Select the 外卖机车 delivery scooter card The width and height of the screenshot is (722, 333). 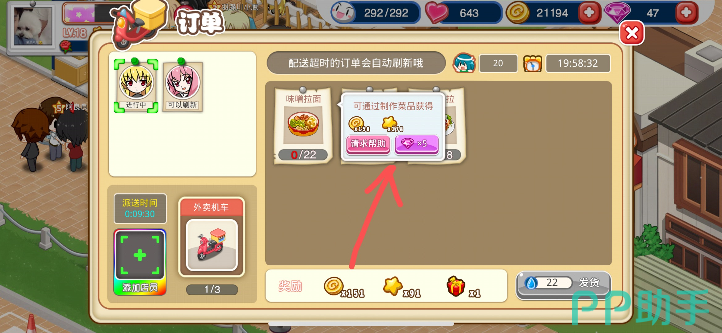(212, 237)
